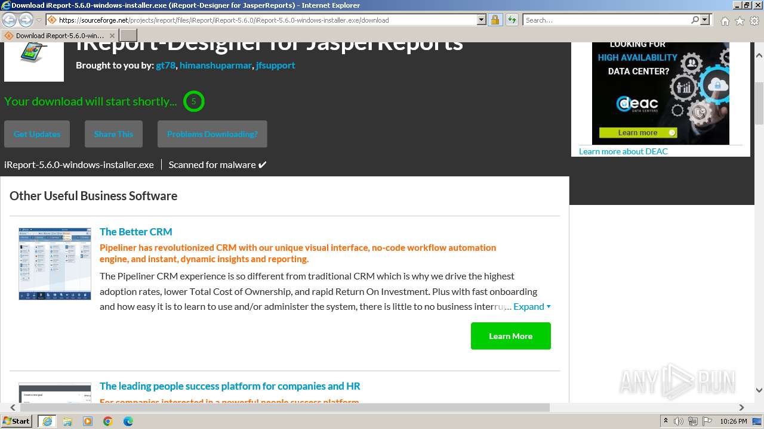Open the search provider dropdown arrow

click(705, 20)
